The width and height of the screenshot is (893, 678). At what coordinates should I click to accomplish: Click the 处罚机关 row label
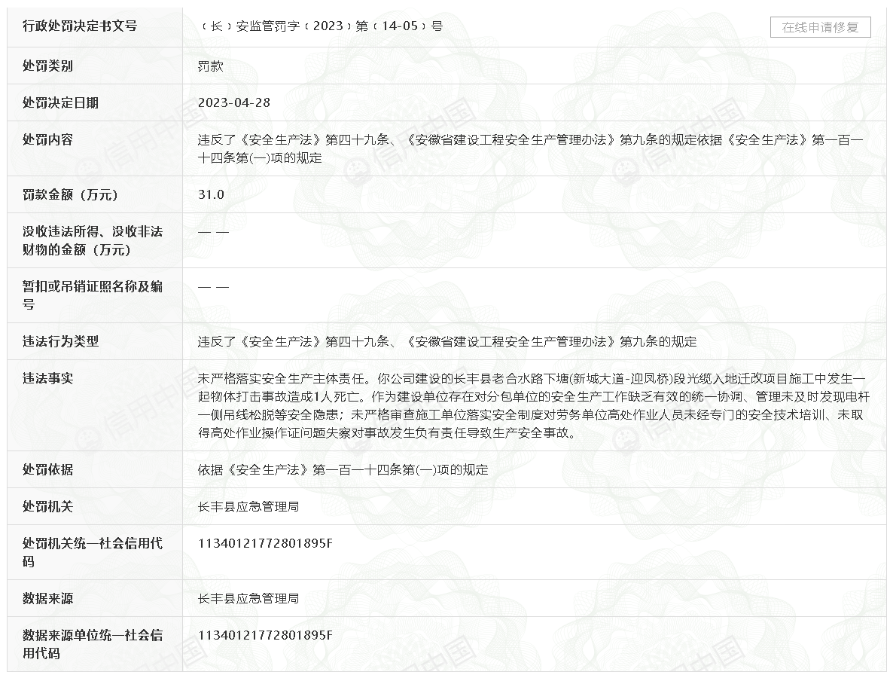(48, 506)
